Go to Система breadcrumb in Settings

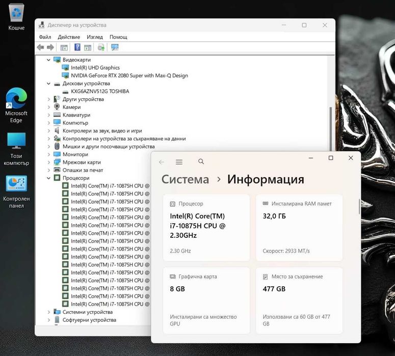[185, 179]
